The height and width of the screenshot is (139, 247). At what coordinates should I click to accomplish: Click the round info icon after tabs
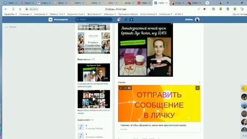pyautogui.click(x=207, y=3)
